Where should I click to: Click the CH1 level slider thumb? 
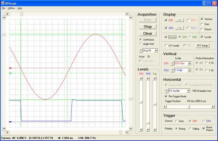click(141, 102)
